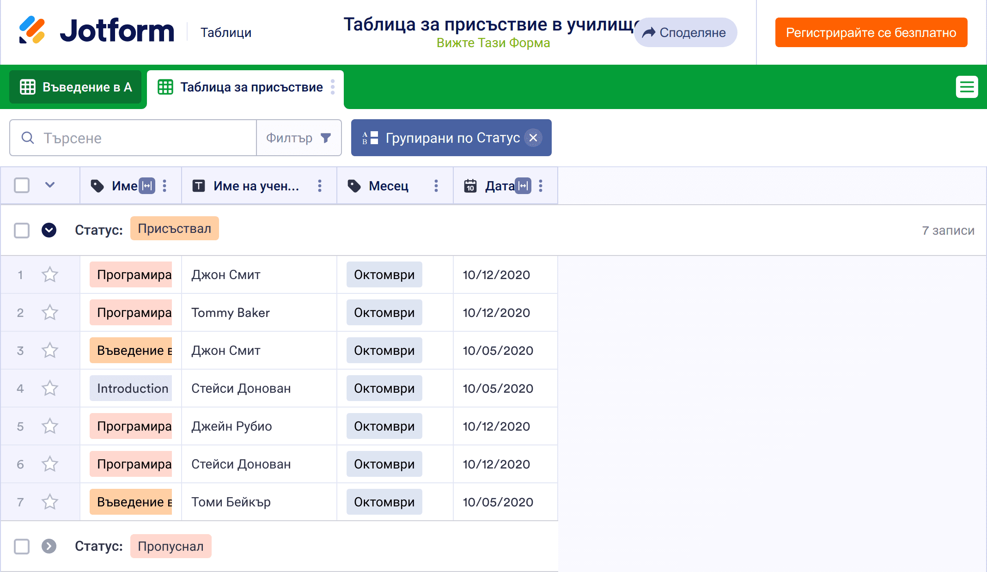Open the Име column options menu
Image resolution: width=987 pixels, height=572 pixels.
164,186
